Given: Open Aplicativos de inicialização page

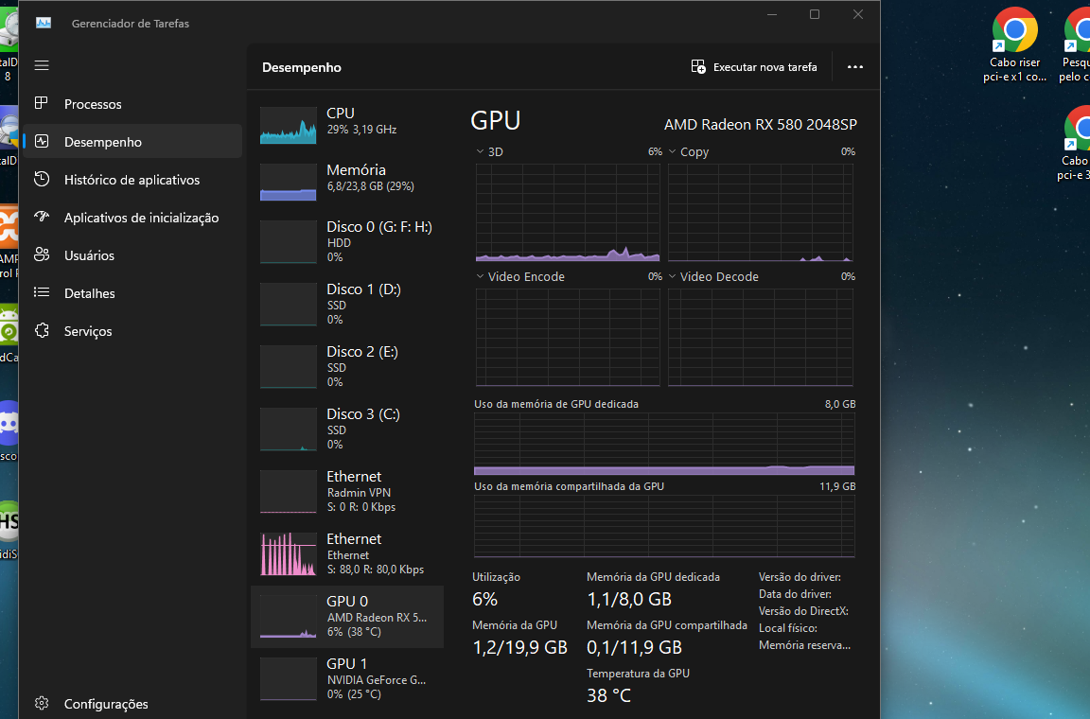Looking at the screenshot, I should click(132, 217).
